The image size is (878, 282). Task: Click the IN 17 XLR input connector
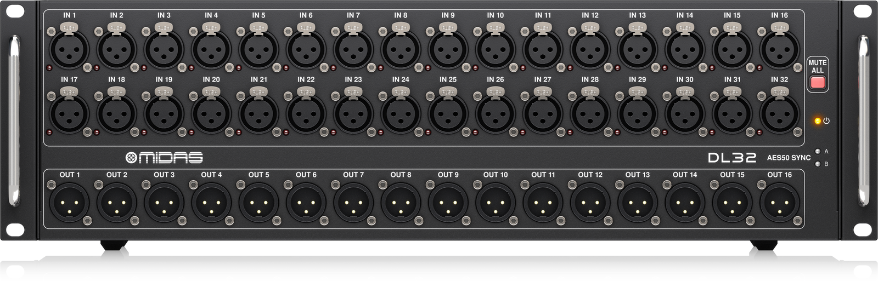tap(69, 113)
